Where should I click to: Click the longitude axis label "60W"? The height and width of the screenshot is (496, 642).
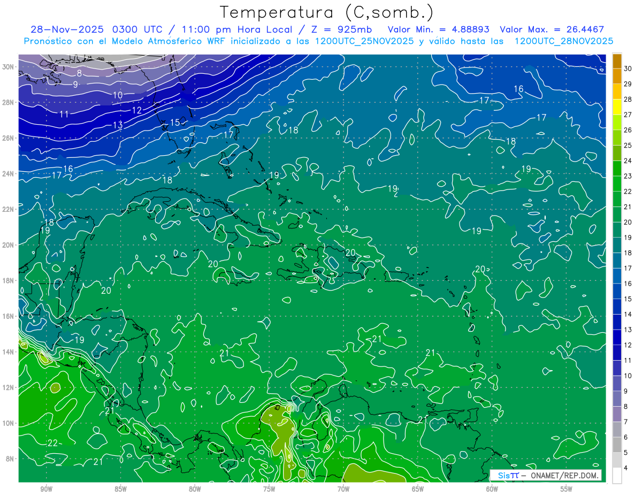[492, 490]
